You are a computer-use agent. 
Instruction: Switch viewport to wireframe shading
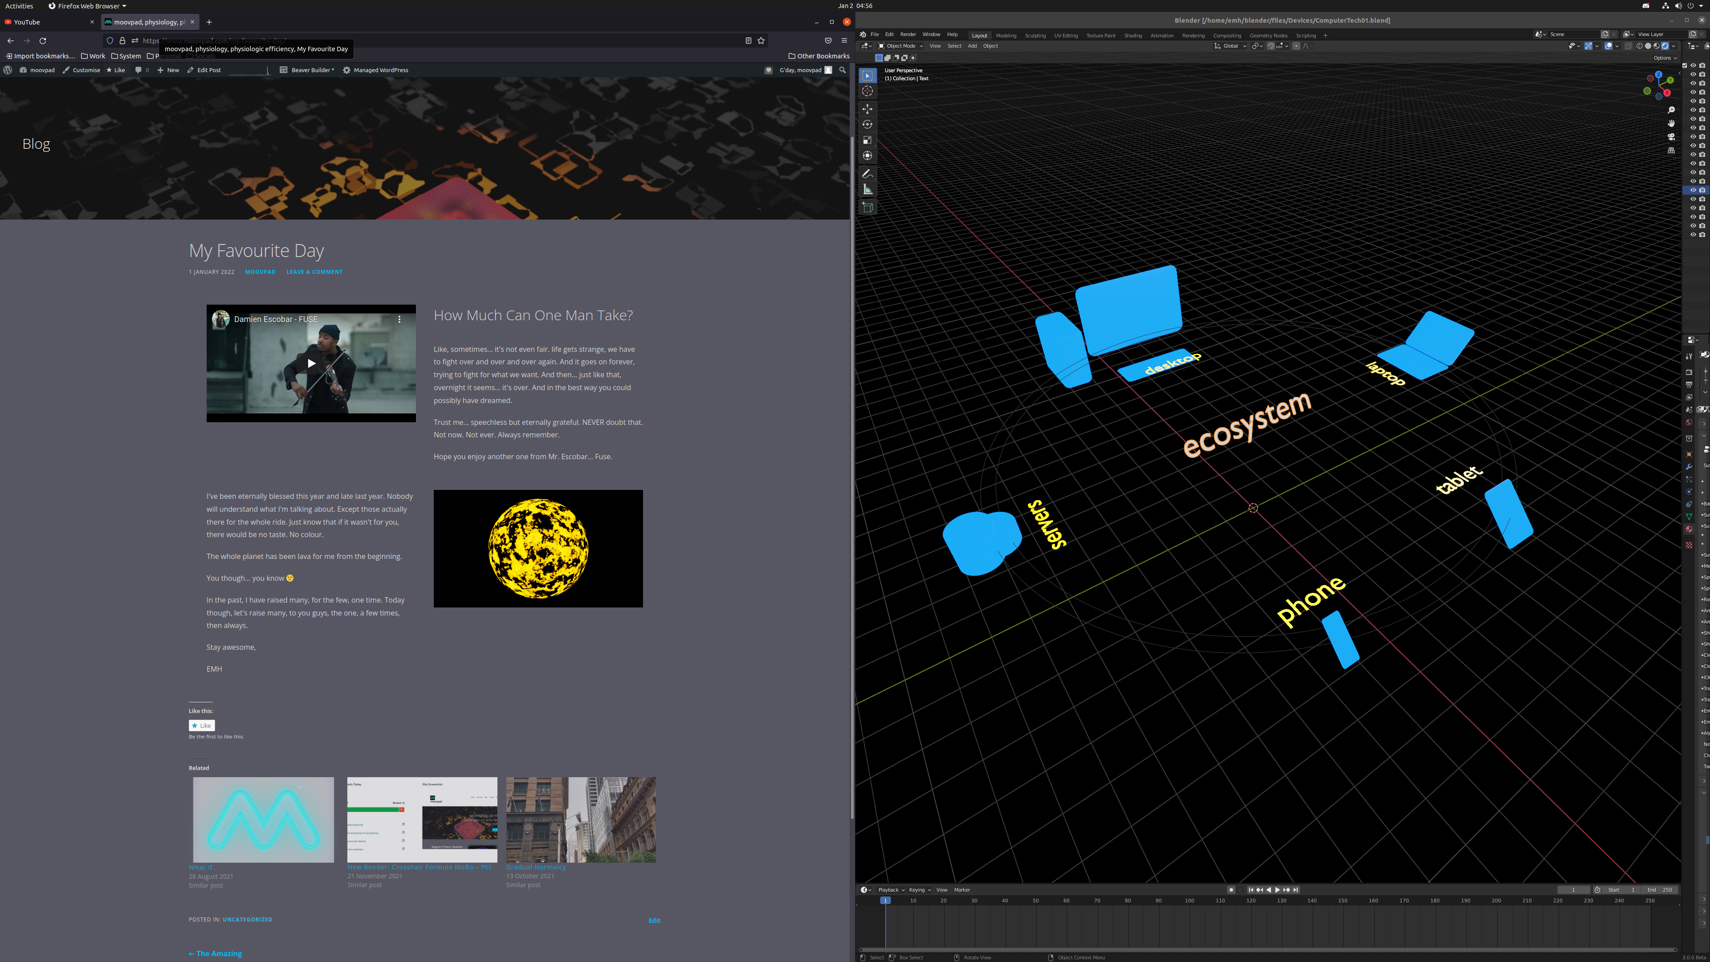pyautogui.click(x=1640, y=46)
